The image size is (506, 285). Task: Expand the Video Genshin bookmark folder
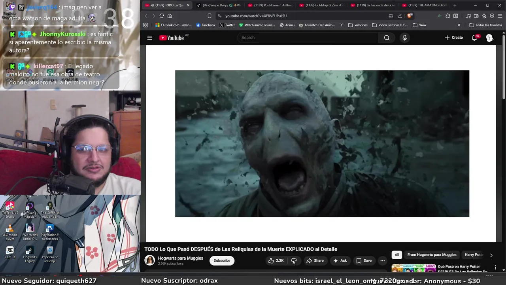390,25
